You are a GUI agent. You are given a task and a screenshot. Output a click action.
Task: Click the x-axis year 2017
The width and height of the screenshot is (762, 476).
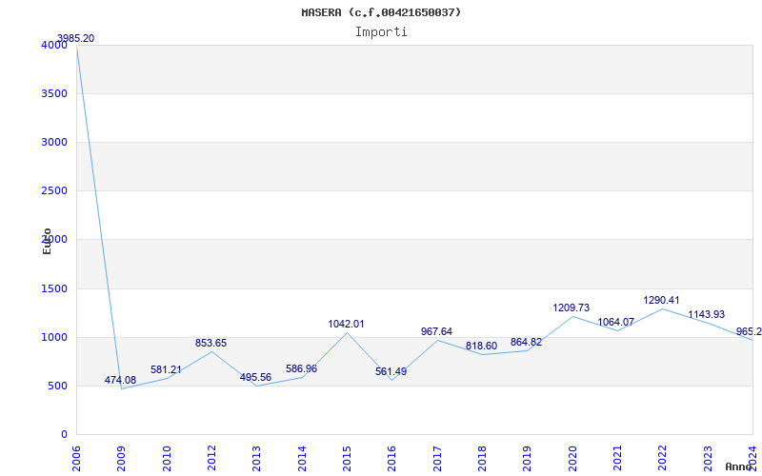[x=437, y=458]
